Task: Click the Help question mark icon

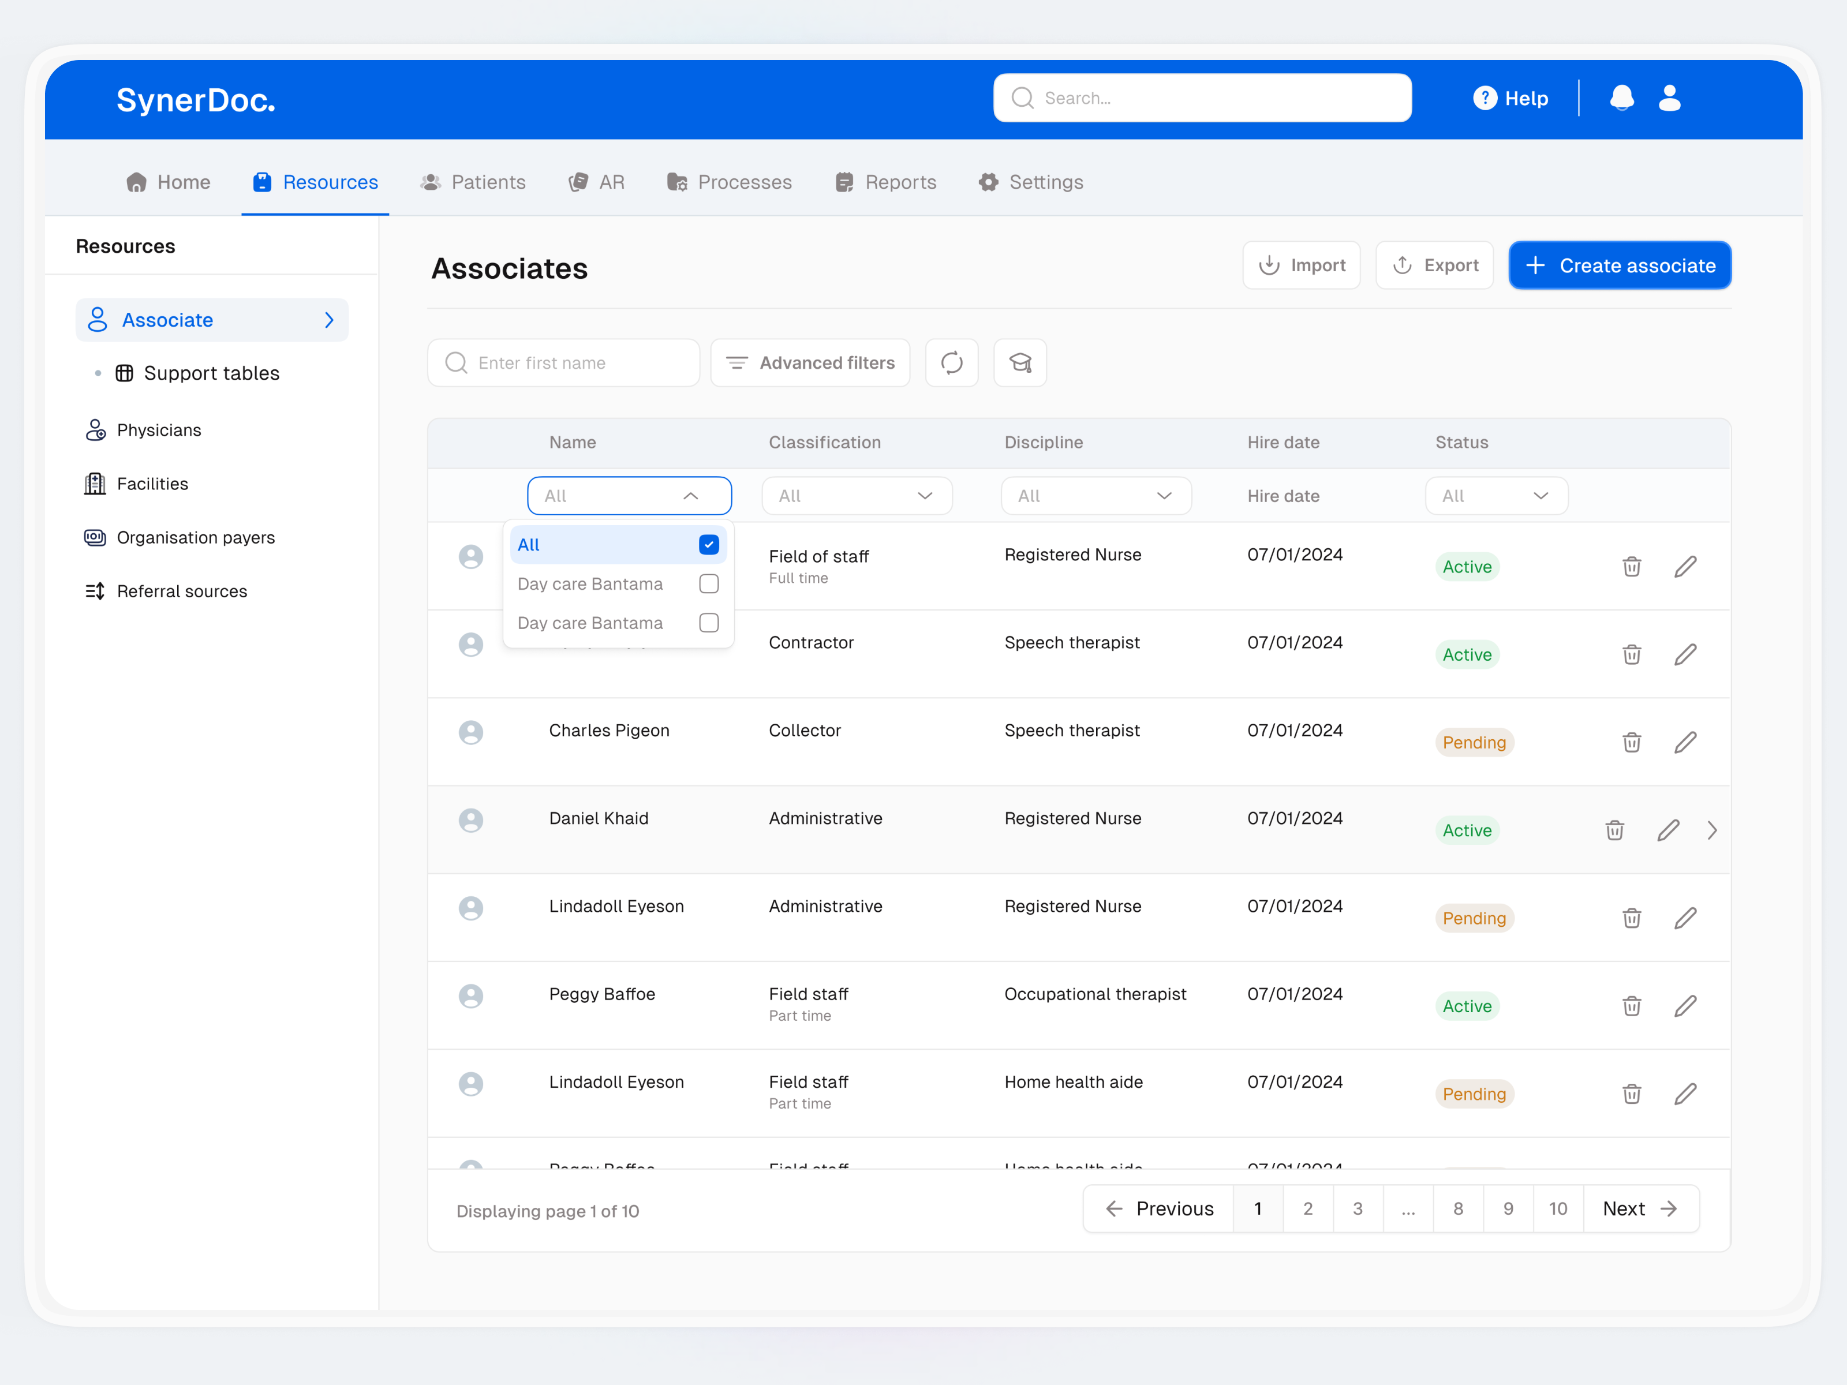Action: pyautogui.click(x=1485, y=99)
